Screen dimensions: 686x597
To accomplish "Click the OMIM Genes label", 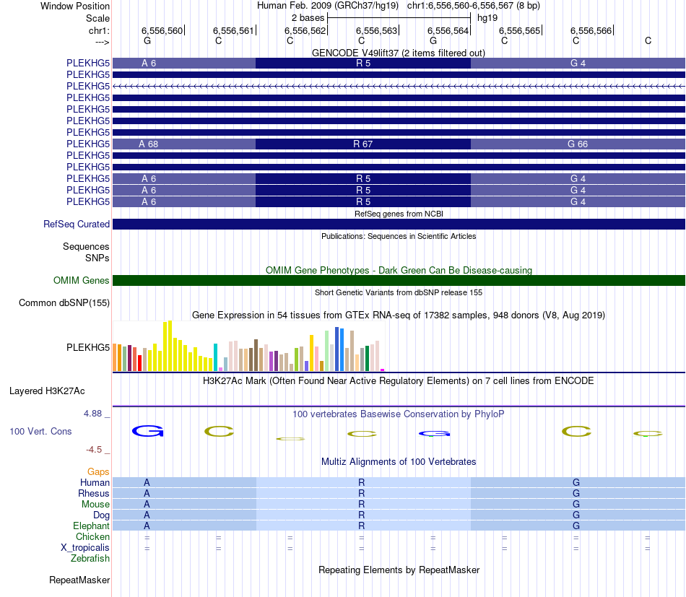I will [x=81, y=280].
